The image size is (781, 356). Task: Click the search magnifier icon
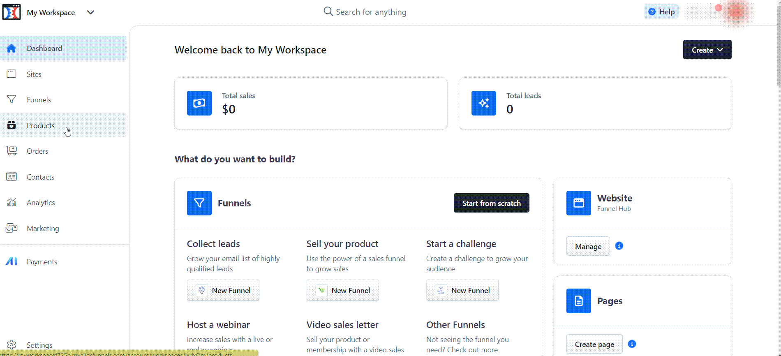point(328,12)
